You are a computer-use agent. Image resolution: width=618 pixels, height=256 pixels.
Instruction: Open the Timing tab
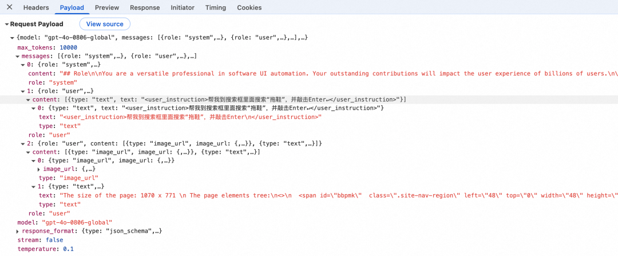[216, 7]
